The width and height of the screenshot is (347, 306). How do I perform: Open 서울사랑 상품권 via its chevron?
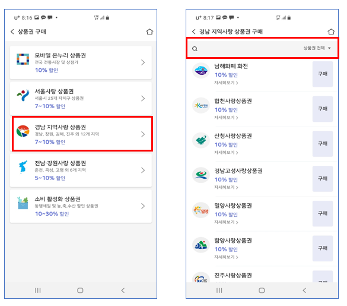tap(143, 98)
